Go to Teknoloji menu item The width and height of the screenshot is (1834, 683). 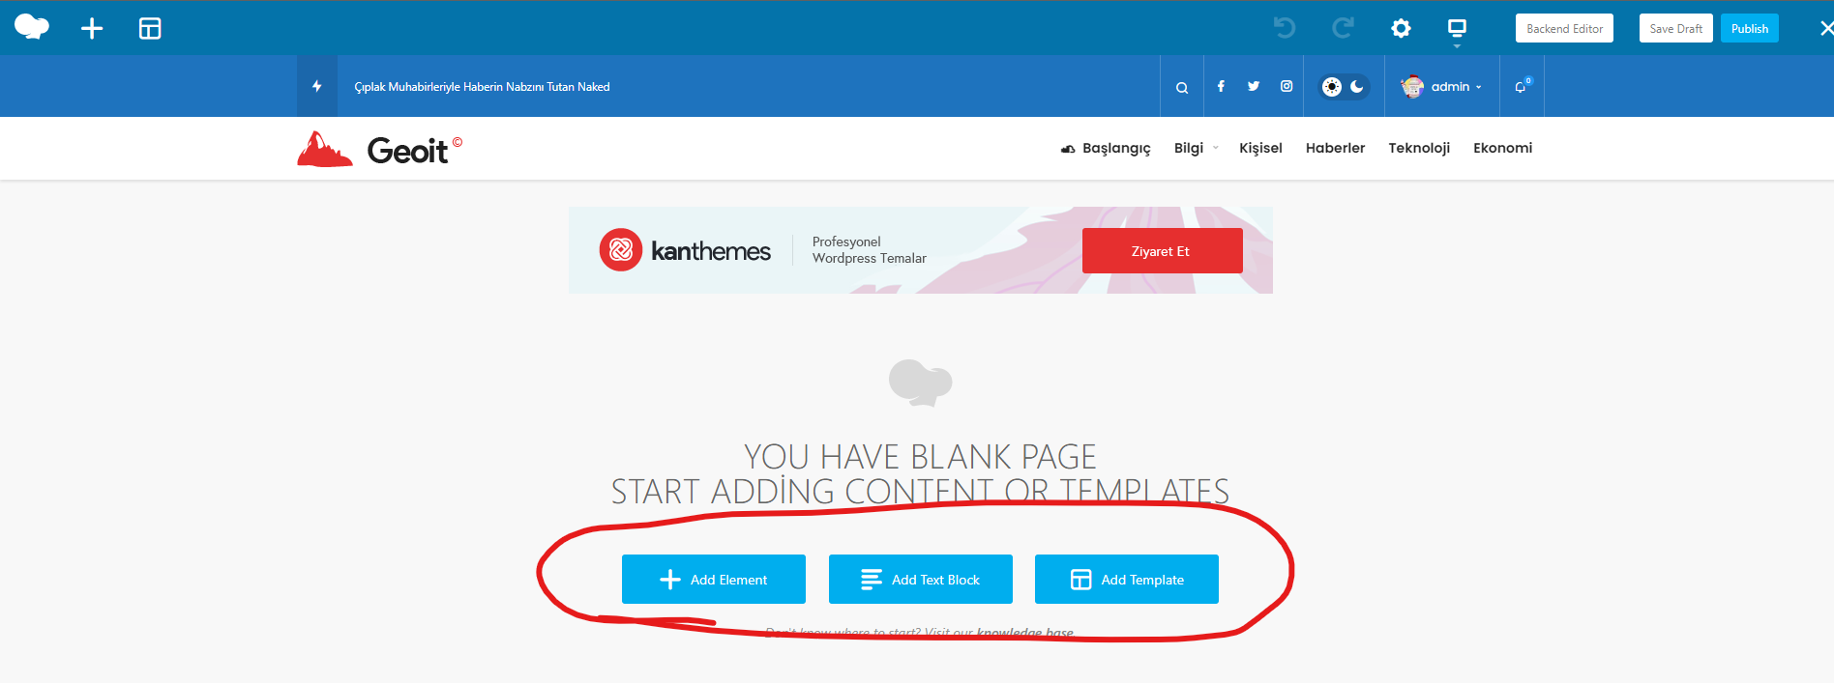point(1419,148)
